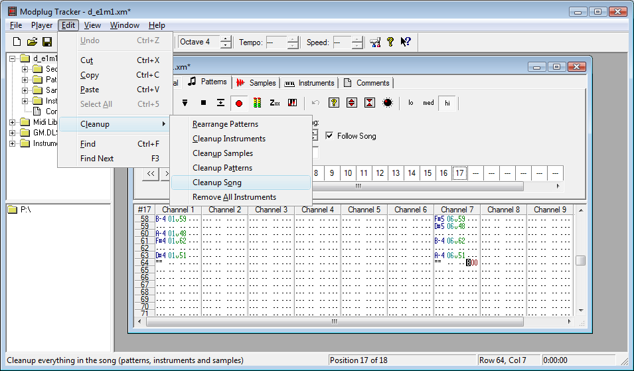
Task: Expand the GM.DLS tree node
Action: [x=12, y=133]
